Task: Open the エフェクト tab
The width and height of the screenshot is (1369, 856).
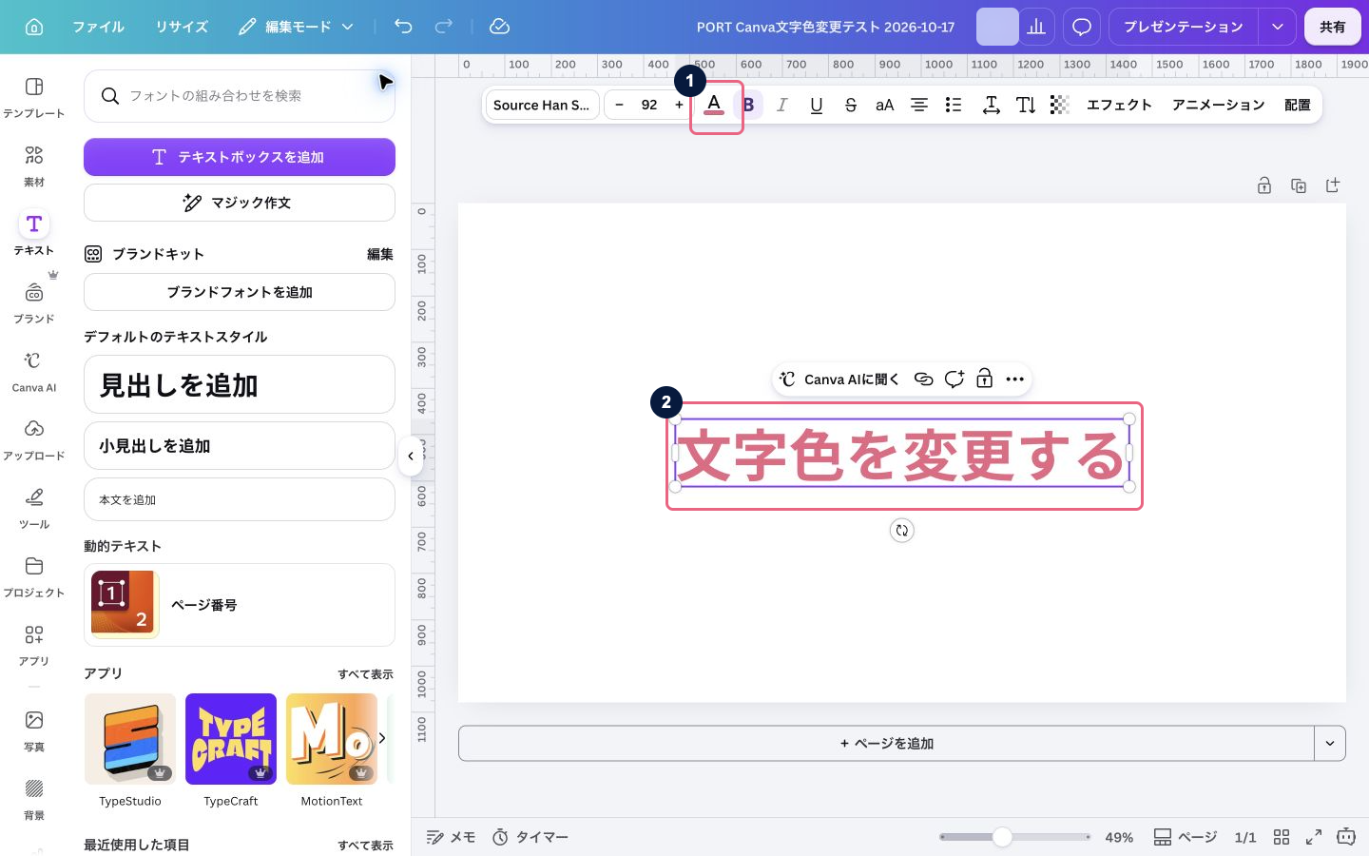Action: click(x=1119, y=105)
